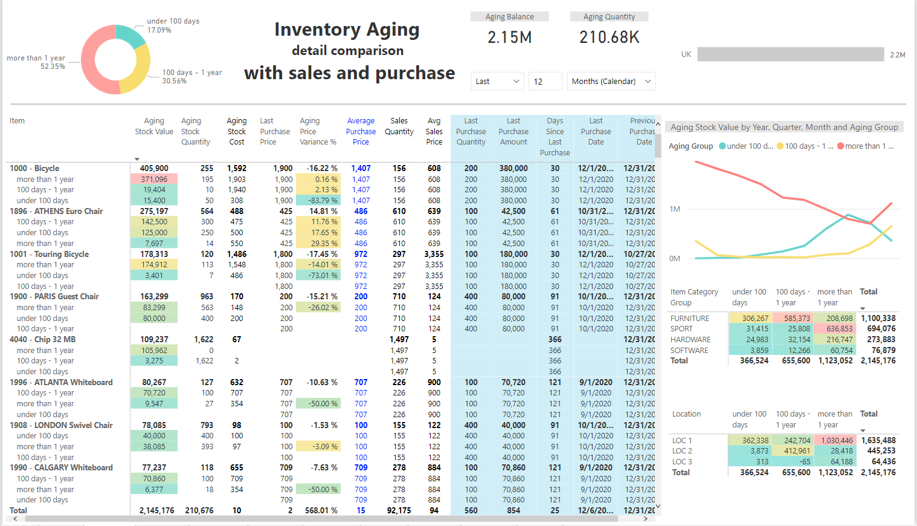Adjust the UK amount range slider
Viewport: 917px width, 526px height.
coord(790,54)
